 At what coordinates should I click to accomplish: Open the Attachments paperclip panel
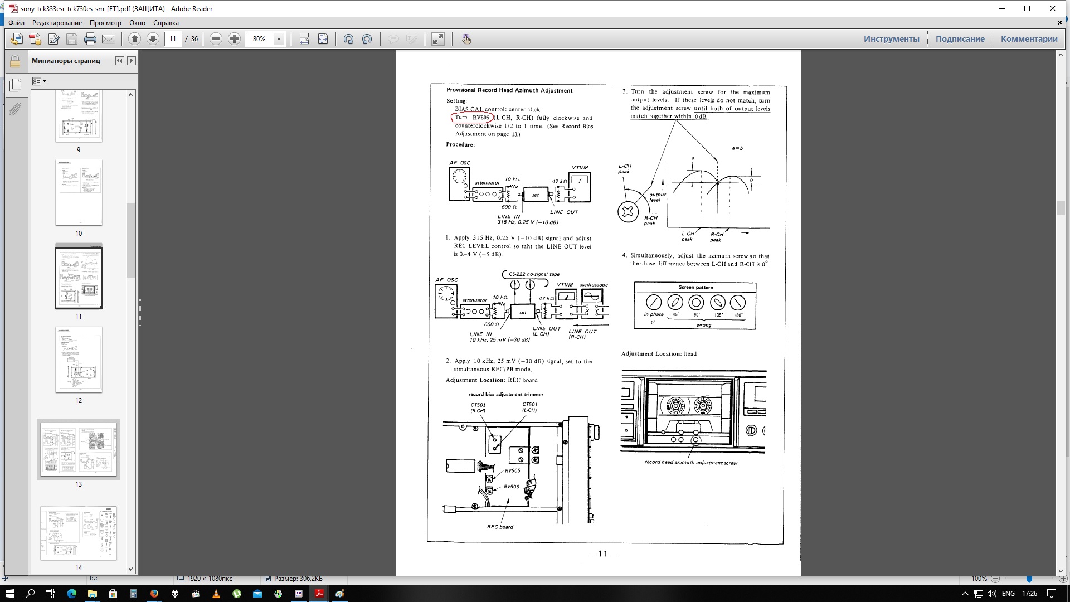coord(15,109)
